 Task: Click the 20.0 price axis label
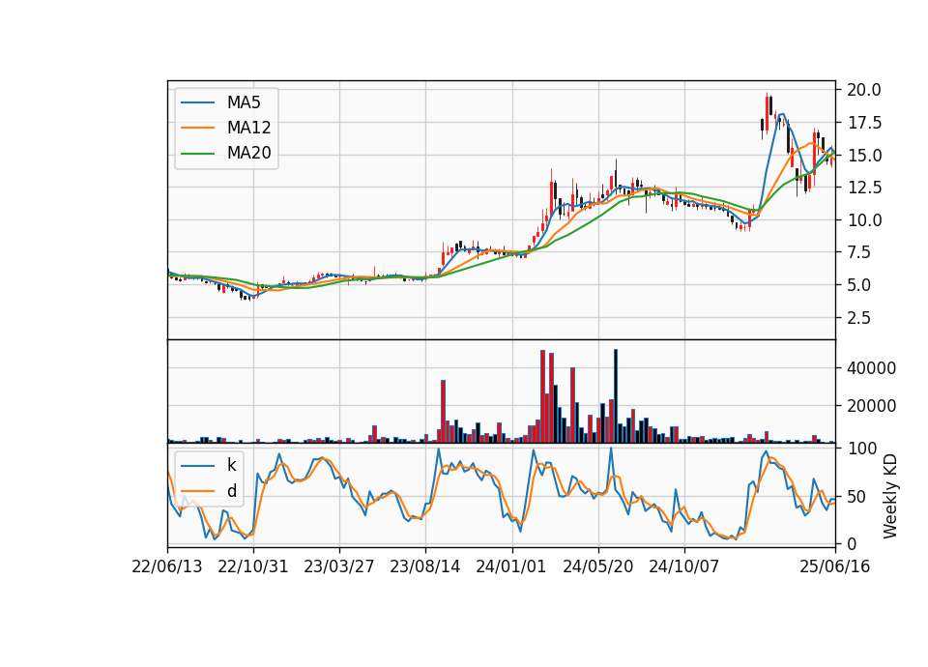click(864, 90)
